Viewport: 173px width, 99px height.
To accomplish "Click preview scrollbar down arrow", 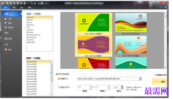I will pyautogui.click(x=165, y=67).
